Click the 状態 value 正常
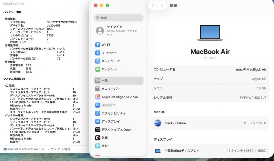Viewport: 274px width, 161px height. click(x=28, y=69)
